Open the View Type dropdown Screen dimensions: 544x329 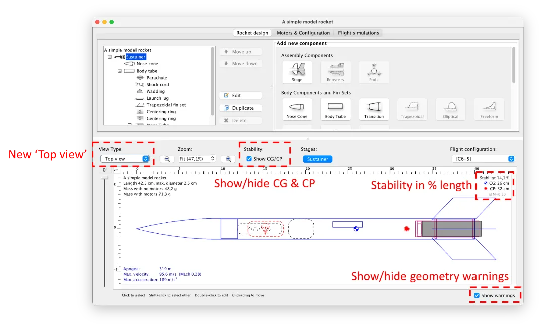tap(124, 159)
